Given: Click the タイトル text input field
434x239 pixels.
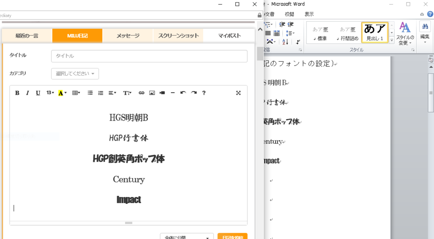Looking at the screenshot, I should tap(149, 56).
